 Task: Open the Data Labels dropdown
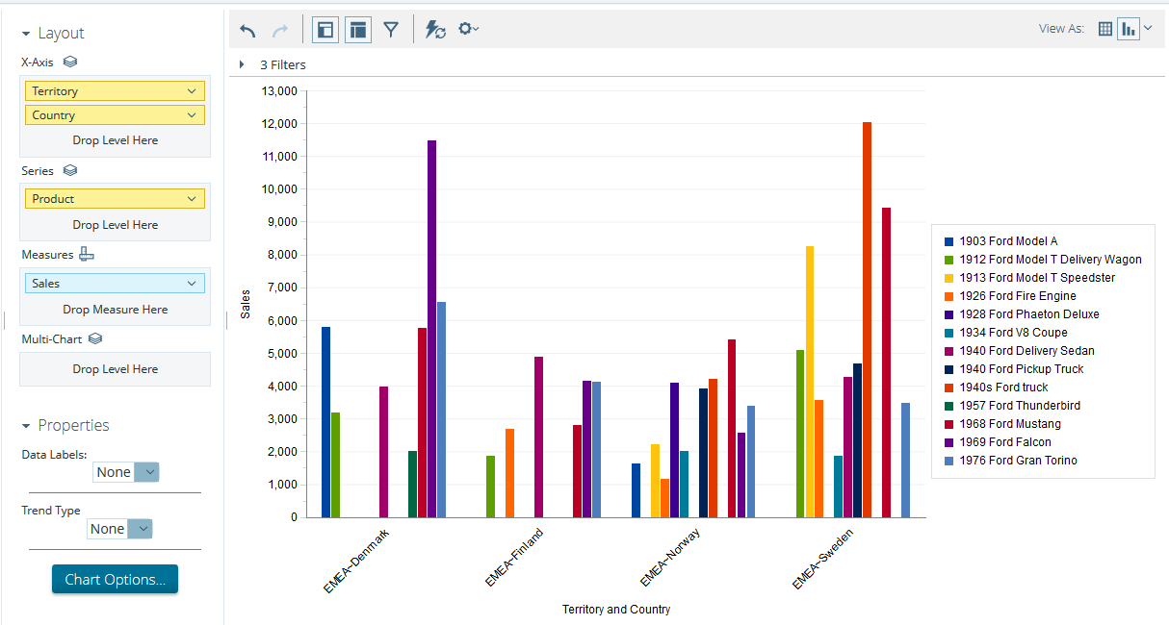126,472
